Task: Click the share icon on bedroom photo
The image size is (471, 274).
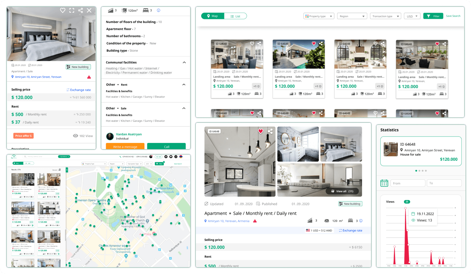Action: tap(80, 11)
